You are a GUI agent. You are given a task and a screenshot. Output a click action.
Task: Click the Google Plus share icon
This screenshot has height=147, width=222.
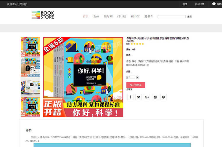[147, 97]
